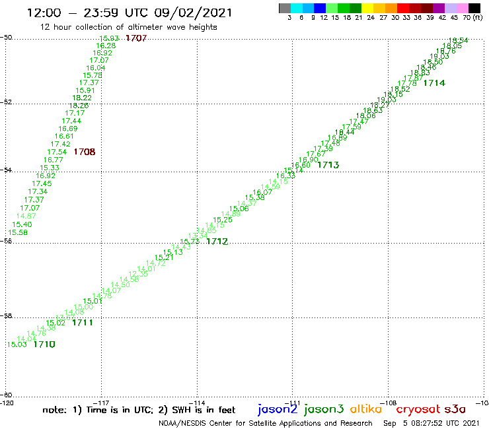Click the wave height value 15.25
This screenshot has height=429, width=489.
pos(223,220)
